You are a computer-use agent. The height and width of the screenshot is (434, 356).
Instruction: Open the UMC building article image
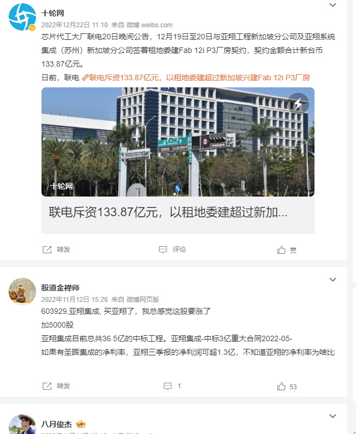pos(177,142)
